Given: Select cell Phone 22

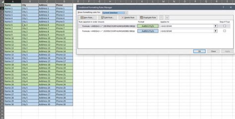Looking at the screenshot, I should tap(64, 78).
